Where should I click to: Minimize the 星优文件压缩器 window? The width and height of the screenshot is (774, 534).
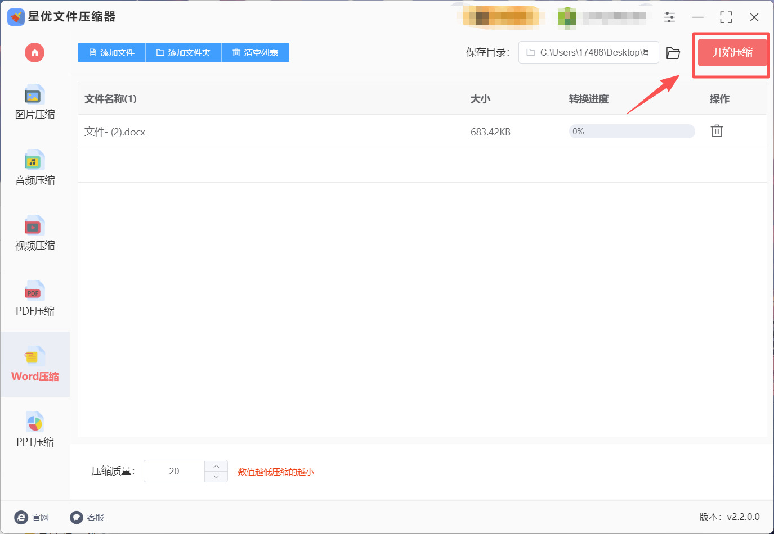(x=698, y=17)
